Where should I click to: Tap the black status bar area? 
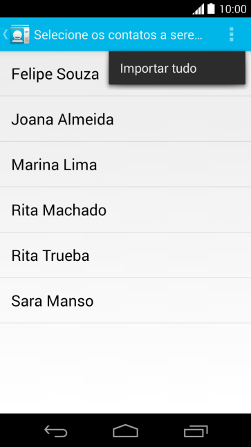coord(94,9)
